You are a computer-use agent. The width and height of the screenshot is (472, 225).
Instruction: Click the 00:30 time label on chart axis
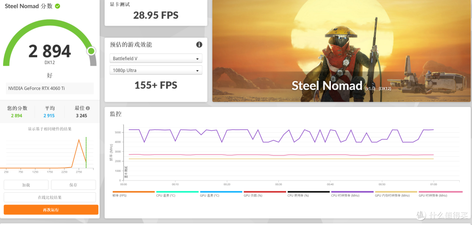278,184
